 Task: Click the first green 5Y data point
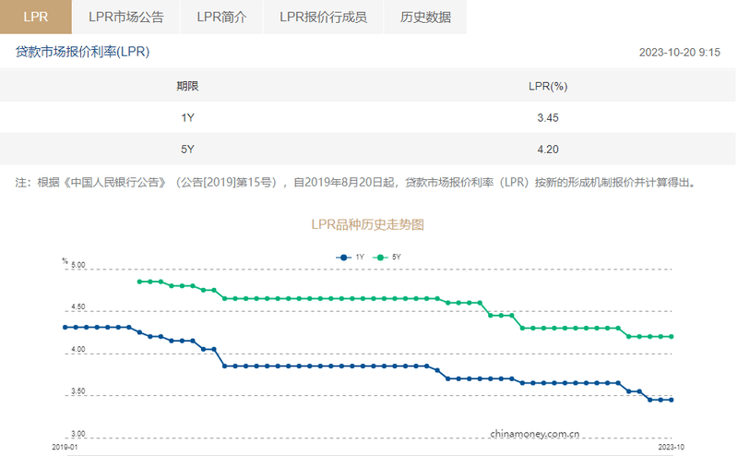tap(139, 282)
